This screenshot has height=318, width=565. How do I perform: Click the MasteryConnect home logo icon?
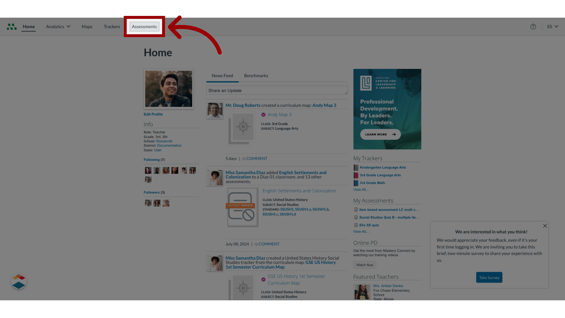(11, 26)
